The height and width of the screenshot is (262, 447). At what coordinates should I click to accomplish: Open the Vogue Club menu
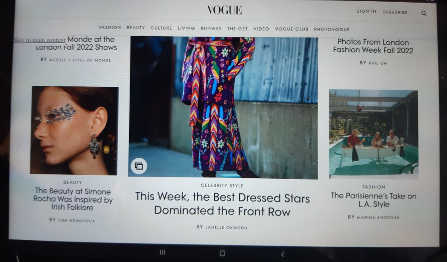(x=292, y=29)
